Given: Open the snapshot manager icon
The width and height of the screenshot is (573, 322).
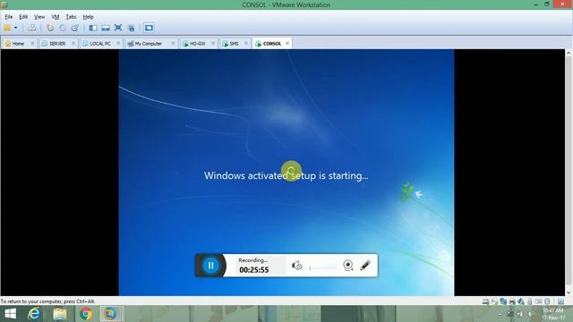Looking at the screenshot, I should coord(75,28).
